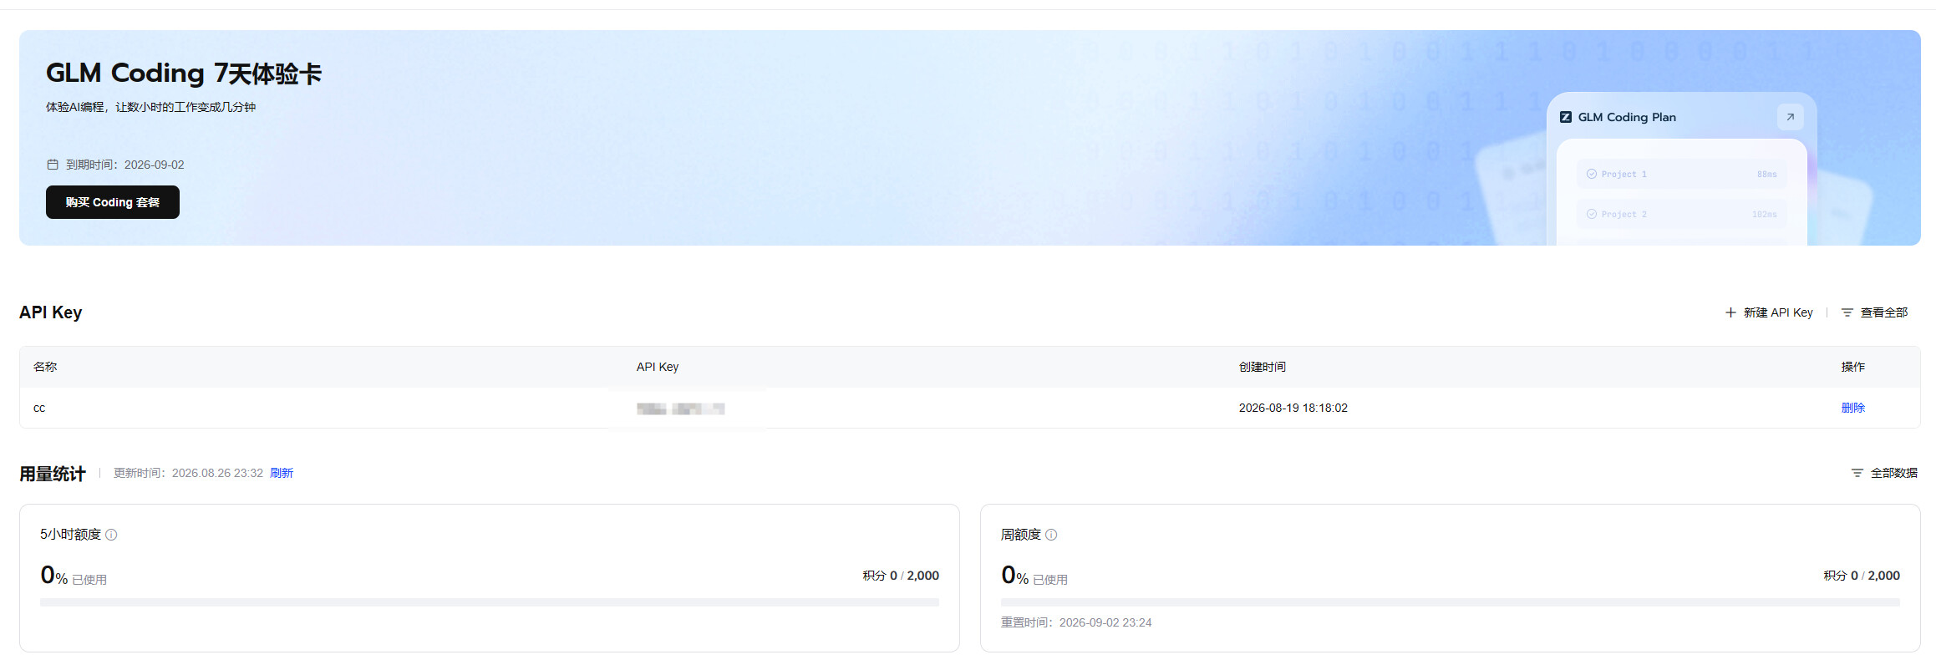Select the key name cc in the table
Viewport: 1936px width, 665px height.
click(39, 408)
